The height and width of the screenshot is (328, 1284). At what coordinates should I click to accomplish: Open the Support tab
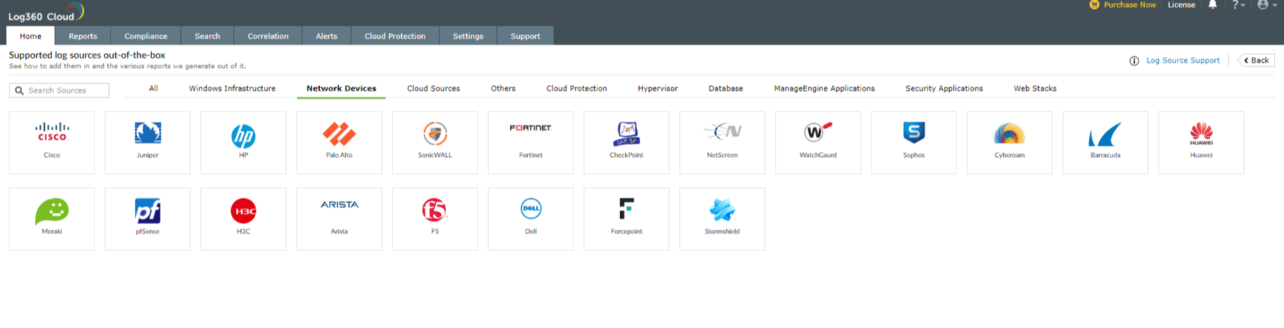click(x=525, y=36)
